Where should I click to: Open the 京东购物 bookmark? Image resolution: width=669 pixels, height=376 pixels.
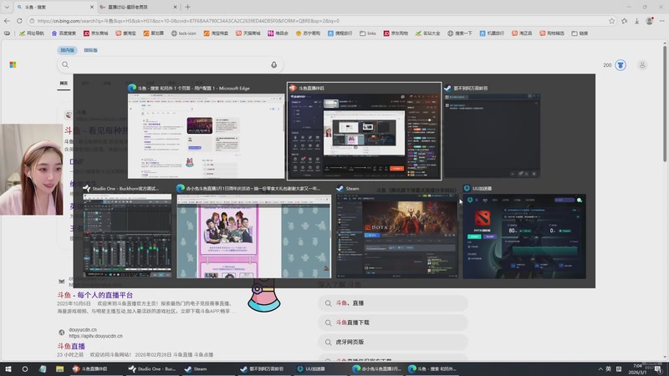point(396,33)
